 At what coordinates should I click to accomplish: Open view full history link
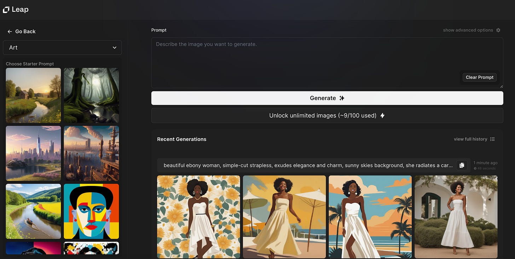pyautogui.click(x=470, y=139)
